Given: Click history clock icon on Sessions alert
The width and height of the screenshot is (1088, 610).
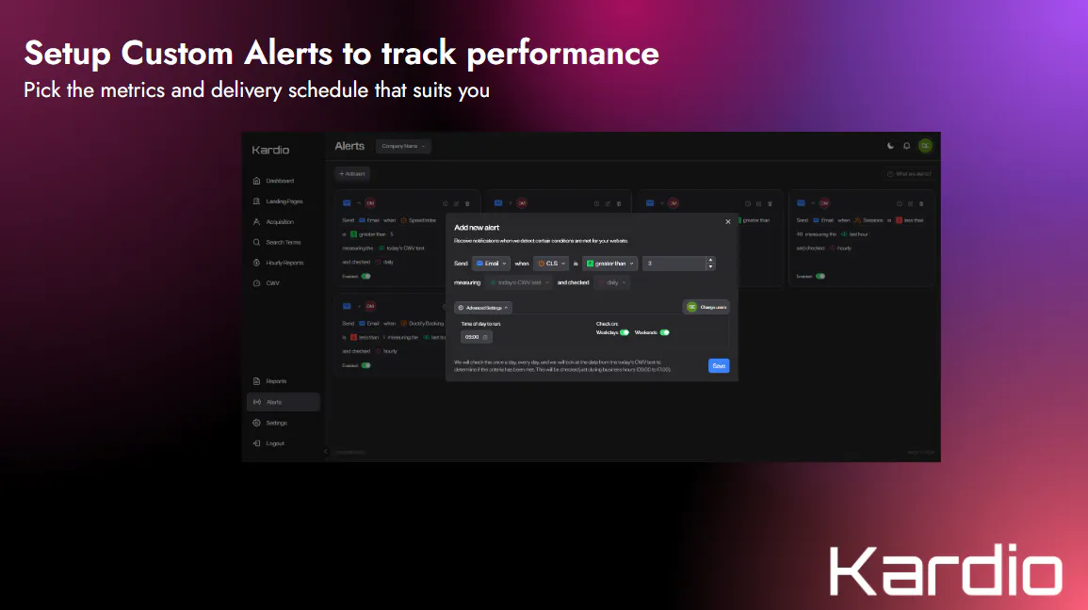Looking at the screenshot, I should 900,203.
